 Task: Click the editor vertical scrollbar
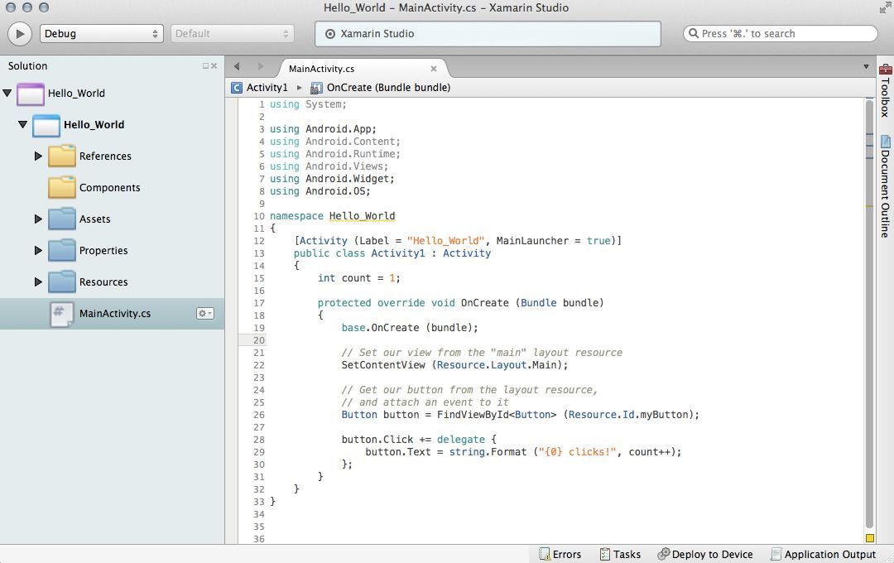[x=869, y=314]
